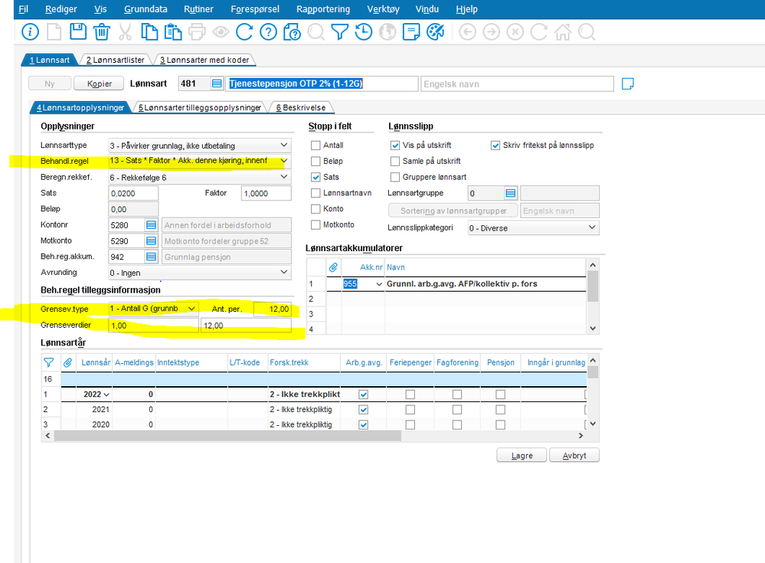Viewport: 765px width, 563px height.
Task: Open the Help question mark icon
Action: click(268, 31)
